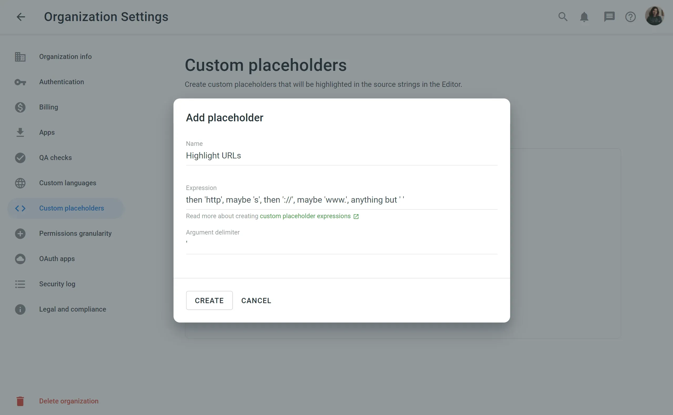Open the chat messages icon
The image size is (673, 415).
609,17
